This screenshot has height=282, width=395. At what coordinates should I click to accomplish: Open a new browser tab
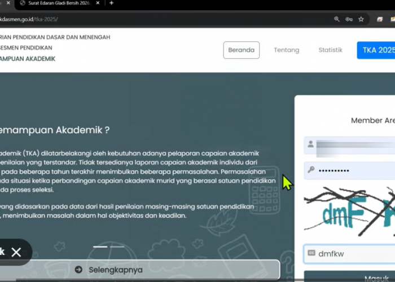(x=111, y=3)
